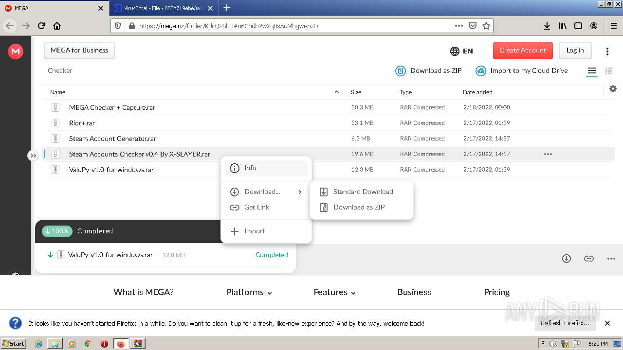Open EN language selector
The width and height of the screenshot is (623, 350).
coord(461,51)
